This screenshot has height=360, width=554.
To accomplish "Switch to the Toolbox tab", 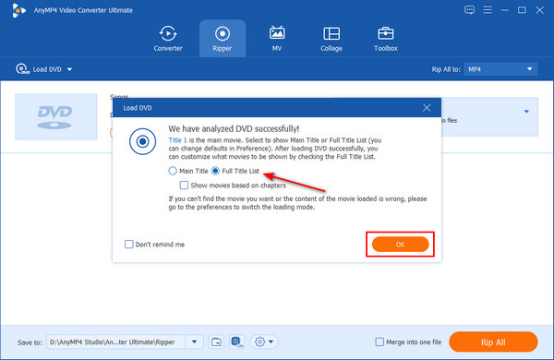I will (385, 39).
